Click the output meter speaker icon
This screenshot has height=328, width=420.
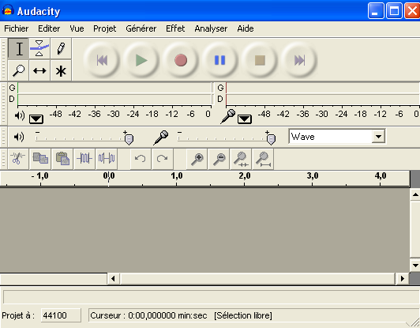pyautogui.click(x=20, y=115)
